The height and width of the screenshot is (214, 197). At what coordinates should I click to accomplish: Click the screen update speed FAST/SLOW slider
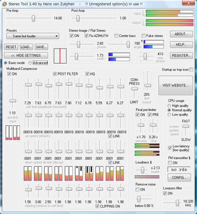[x=186, y=126]
